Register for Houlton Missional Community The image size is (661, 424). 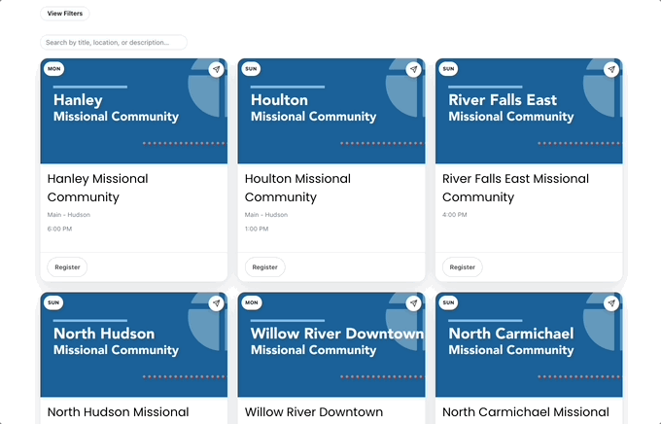pyautogui.click(x=264, y=267)
